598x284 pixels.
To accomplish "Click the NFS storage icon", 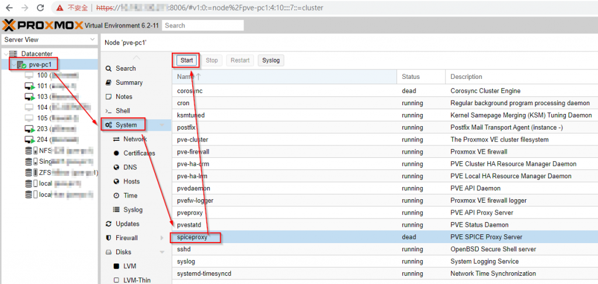I will [x=32, y=150].
